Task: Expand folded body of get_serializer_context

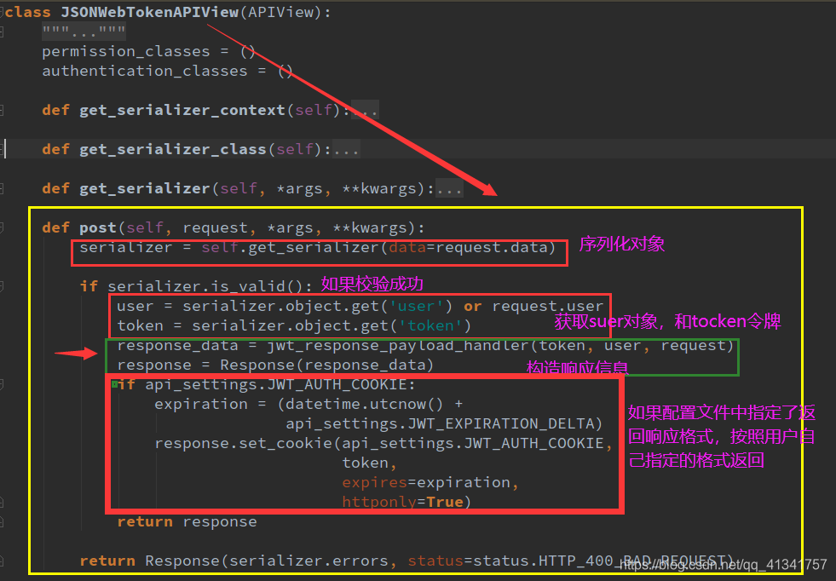Action: pyautogui.click(x=366, y=111)
